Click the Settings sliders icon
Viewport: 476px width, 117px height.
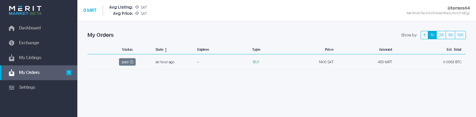[x=12, y=87]
